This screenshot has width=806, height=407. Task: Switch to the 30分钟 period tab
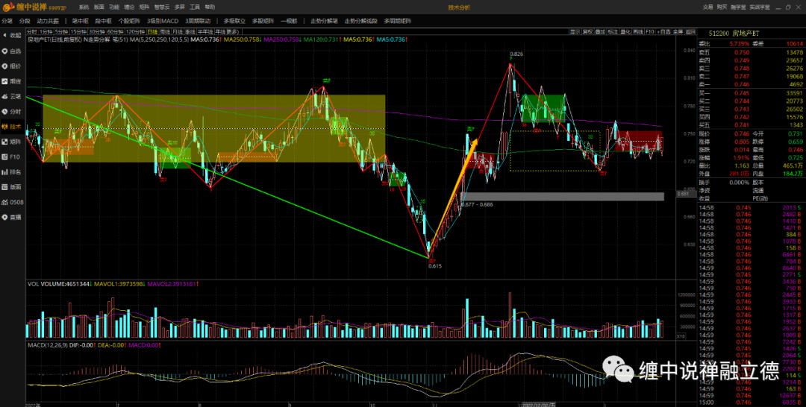coord(97,32)
